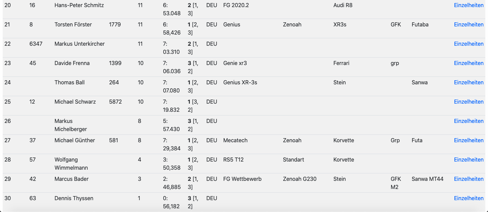Click the Audi R8 body cell
The height and width of the screenshot is (212, 488).
(x=343, y=5)
